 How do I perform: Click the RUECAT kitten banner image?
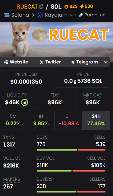tap(56, 40)
